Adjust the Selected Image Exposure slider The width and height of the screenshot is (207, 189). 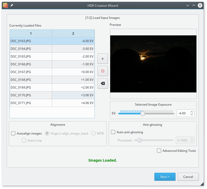point(143,113)
